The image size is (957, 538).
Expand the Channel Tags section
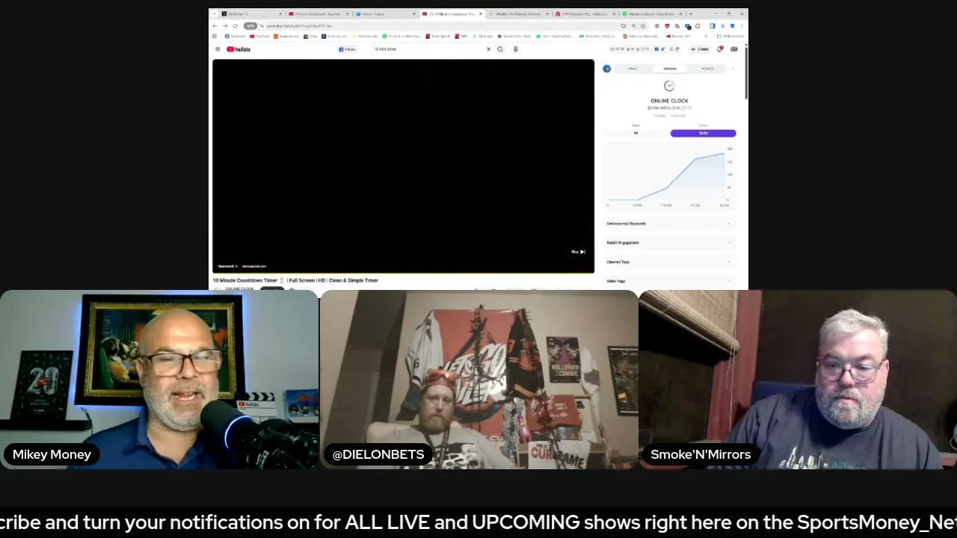pos(669,262)
